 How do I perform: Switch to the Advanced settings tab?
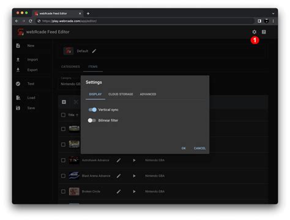click(148, 94)
